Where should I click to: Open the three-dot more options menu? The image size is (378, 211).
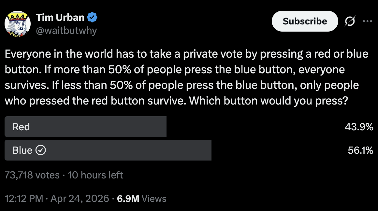(x=367, y=21)
